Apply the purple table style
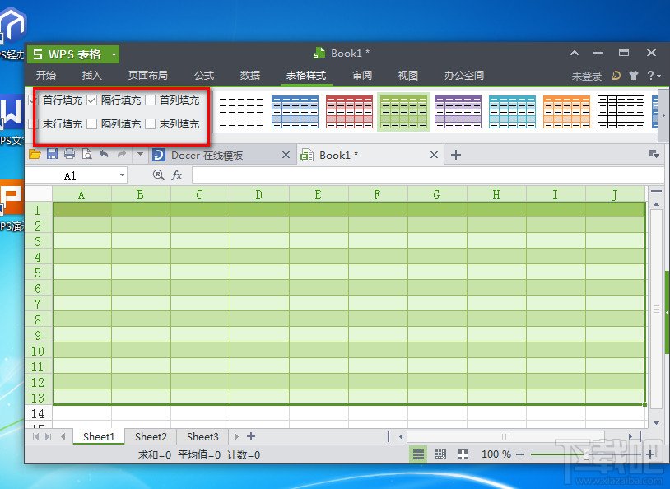 (458, 112)
